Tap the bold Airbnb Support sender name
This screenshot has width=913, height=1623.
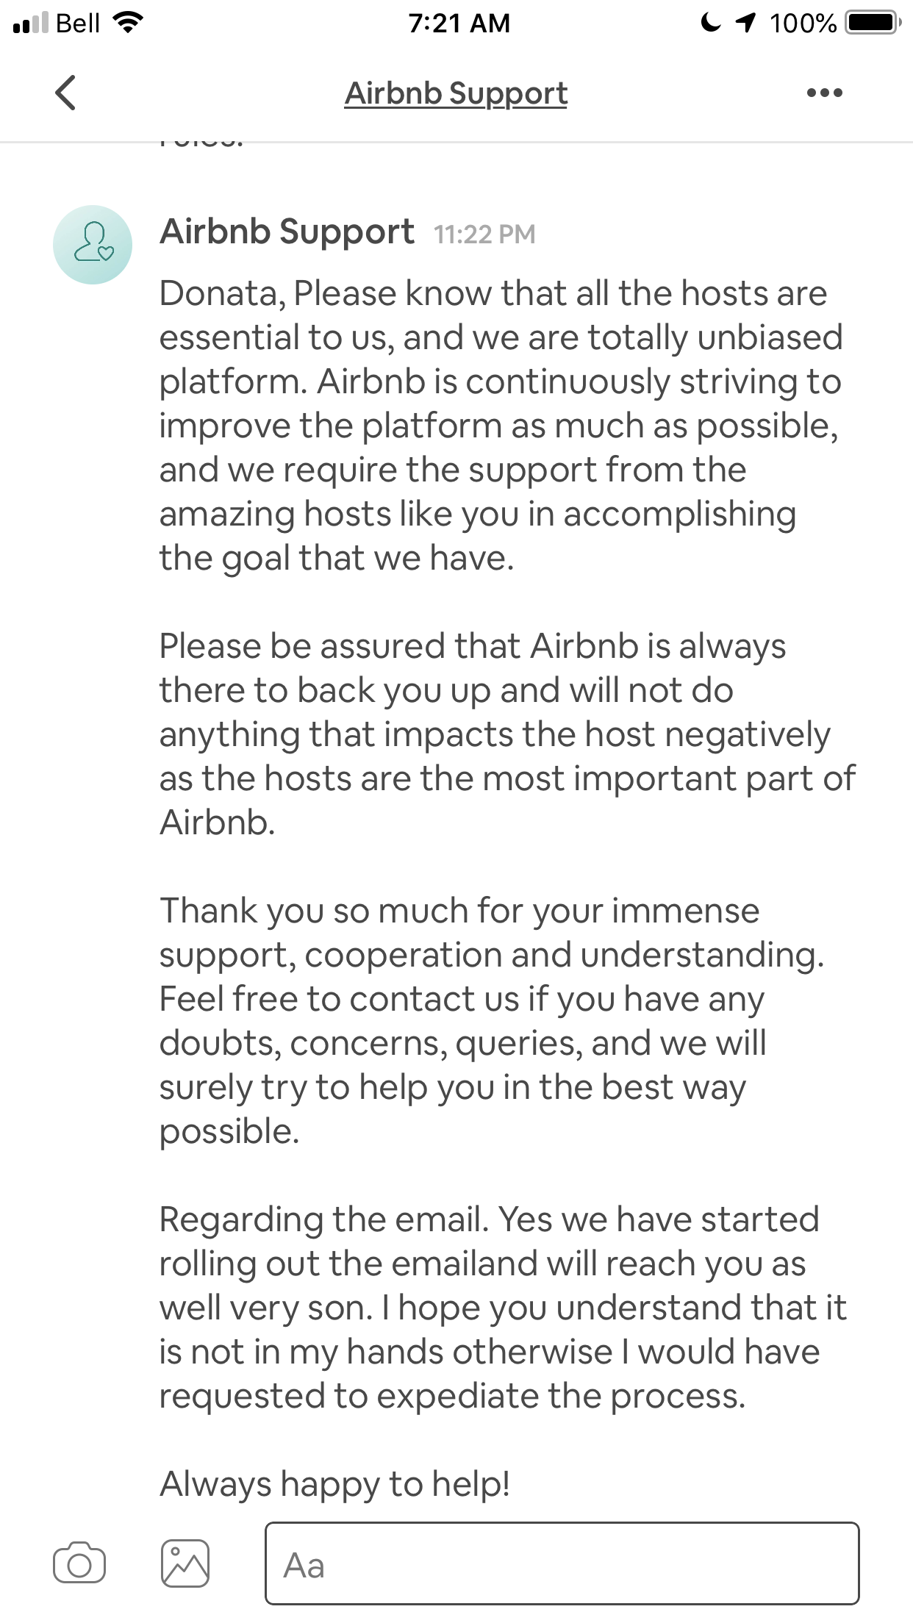pyautogui.click(x=287, y=232)
